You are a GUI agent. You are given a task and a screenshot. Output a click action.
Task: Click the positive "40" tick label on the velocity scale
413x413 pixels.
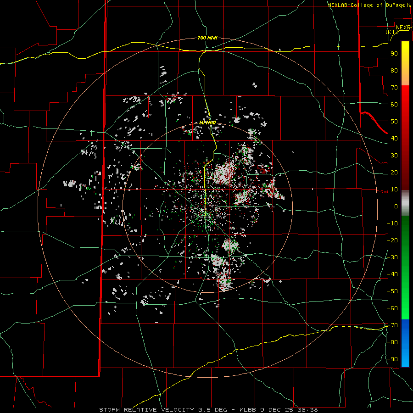point(394,139)
